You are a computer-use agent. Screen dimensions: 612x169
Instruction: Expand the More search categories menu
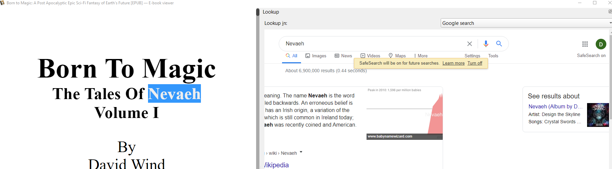pos(420,56)
